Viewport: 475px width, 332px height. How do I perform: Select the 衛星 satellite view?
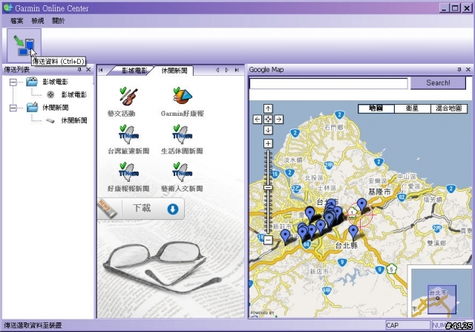(x=413, y=108)
